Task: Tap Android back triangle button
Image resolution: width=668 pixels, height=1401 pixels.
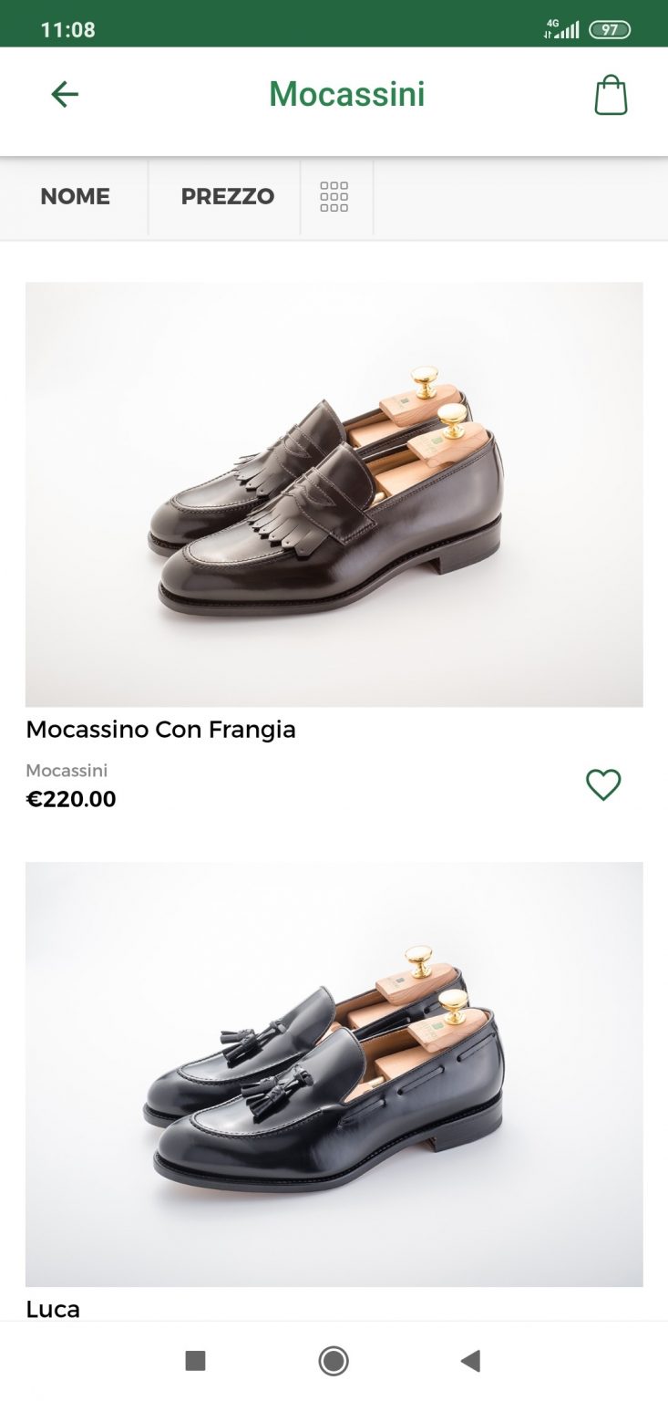Action: click(x=470, y=1361)
